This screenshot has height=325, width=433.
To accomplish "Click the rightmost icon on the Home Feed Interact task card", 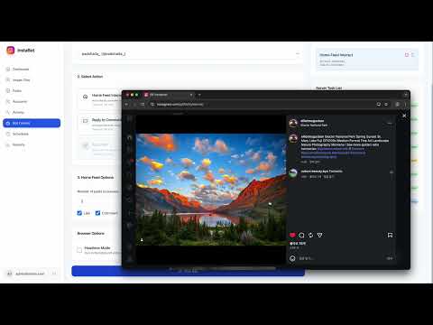I will click(x=413, y=55).
